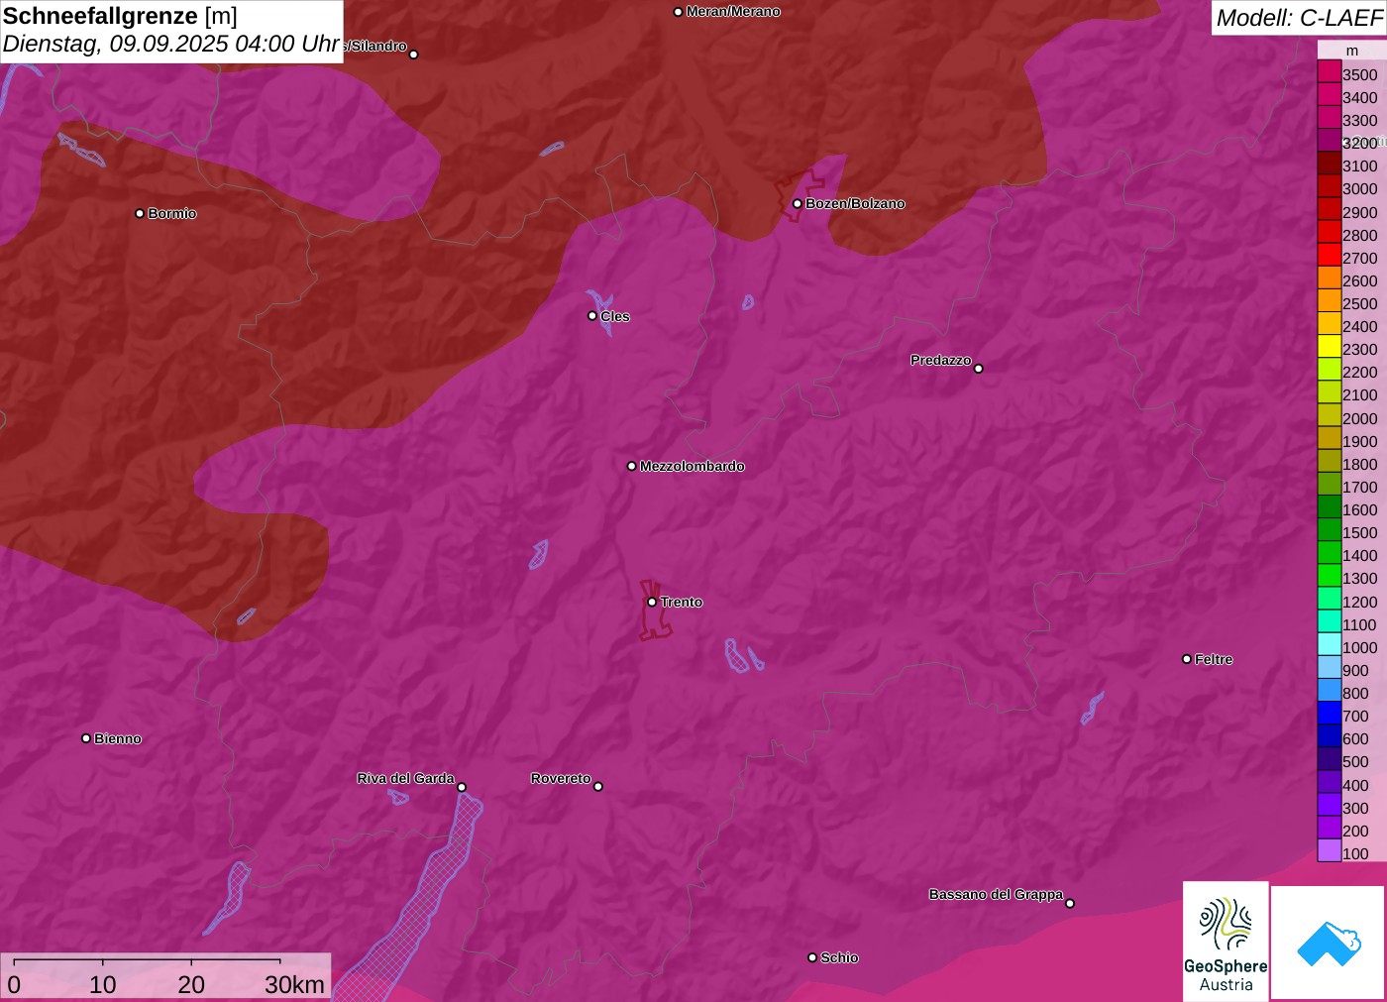Select the 3500 m legend color swatch
The image size is (1387, 1002).
point(1329,71)
